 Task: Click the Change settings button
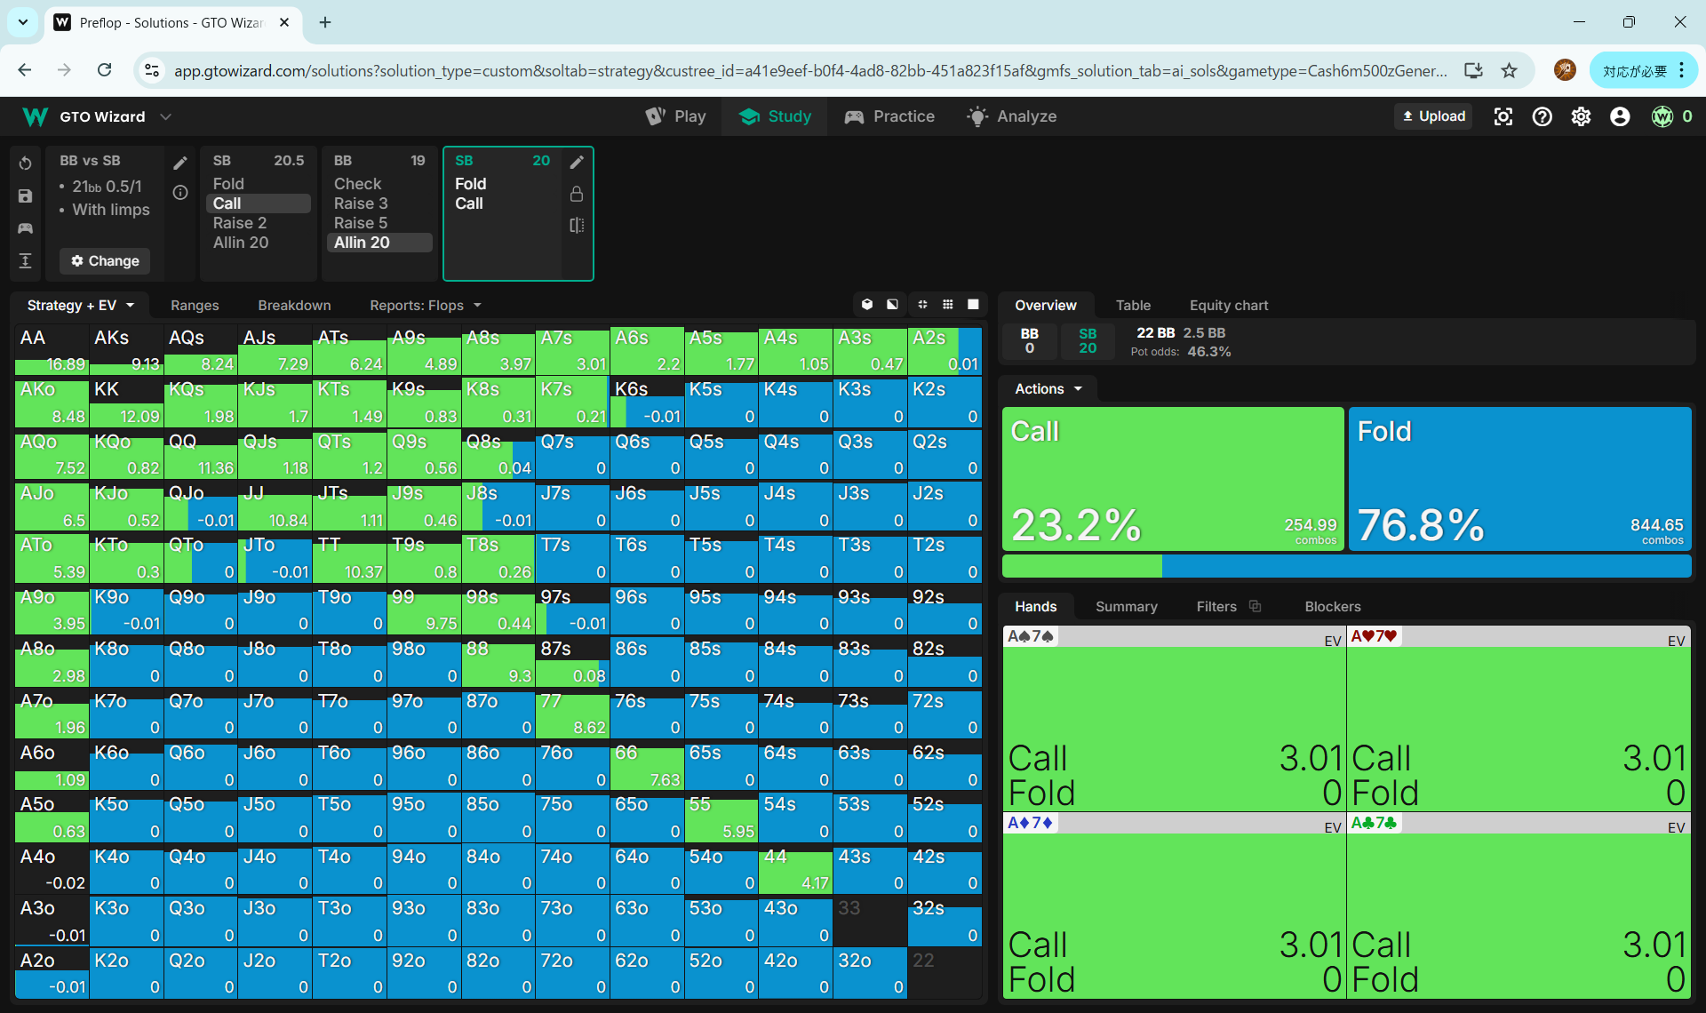coord(105,260)
